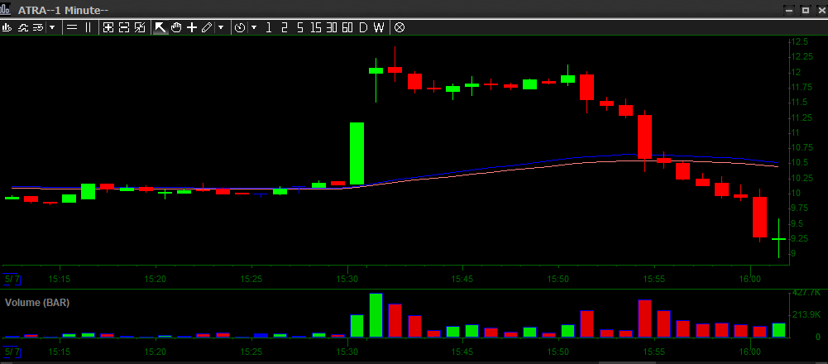Viewport: 828px width, 364px height.
Task: Switch to 15 minute interval
Action: [x=316, y=27]
